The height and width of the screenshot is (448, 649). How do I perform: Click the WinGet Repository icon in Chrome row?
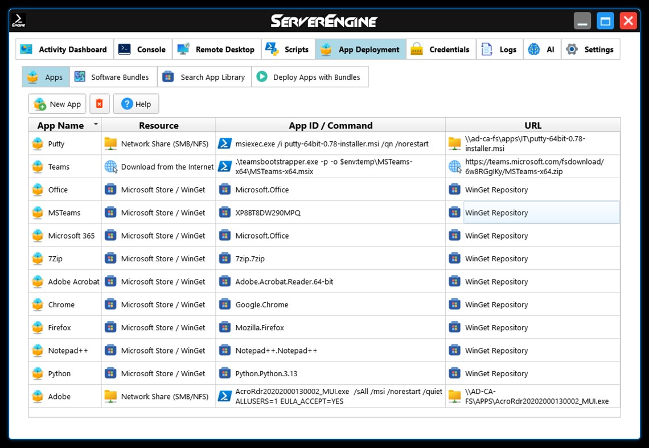[x=454, y=305]
